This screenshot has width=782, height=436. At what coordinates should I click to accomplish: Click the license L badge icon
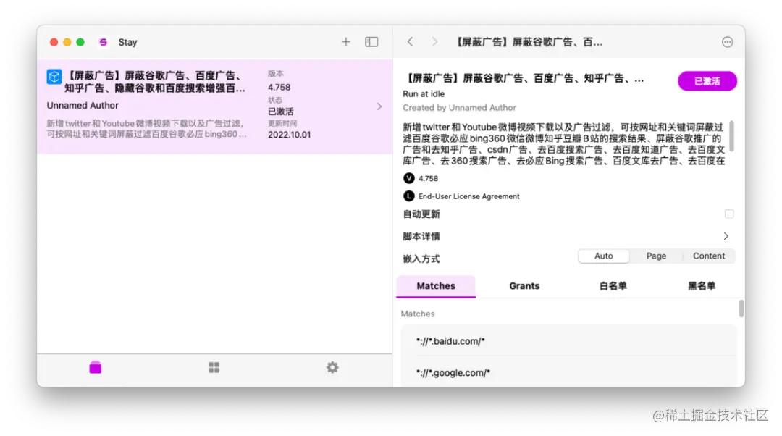pyautogui.click(x=409, y=196)
